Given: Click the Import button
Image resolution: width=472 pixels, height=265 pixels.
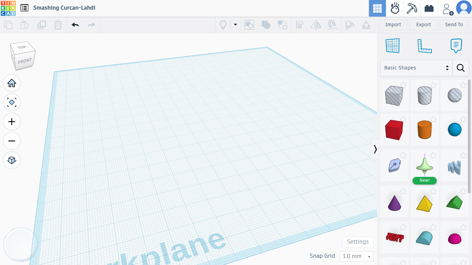Looking at the screenshot, I should pyautogui.click(x=393, y=25).
